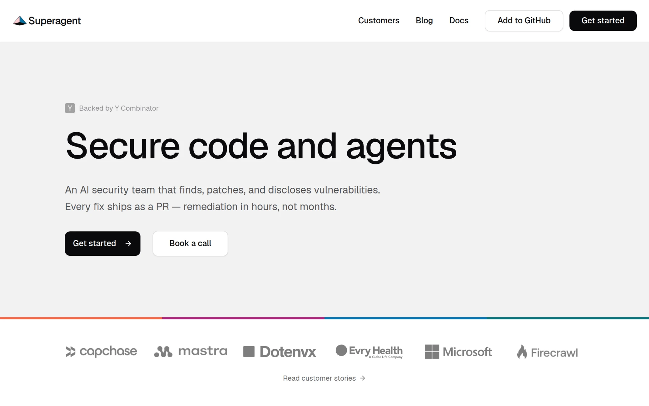Click arrow next to Read customer stories
Image resolution: width=649 pixels, height=406 pixels.
point(363,378)
